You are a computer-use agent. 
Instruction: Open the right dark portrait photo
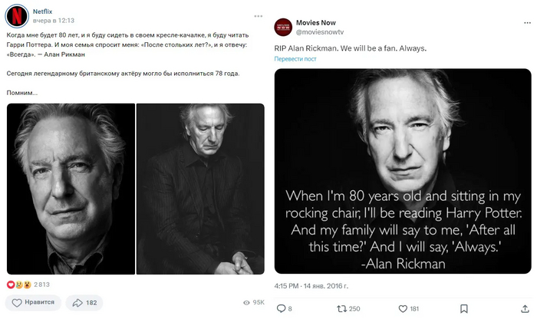pos(200,189)
